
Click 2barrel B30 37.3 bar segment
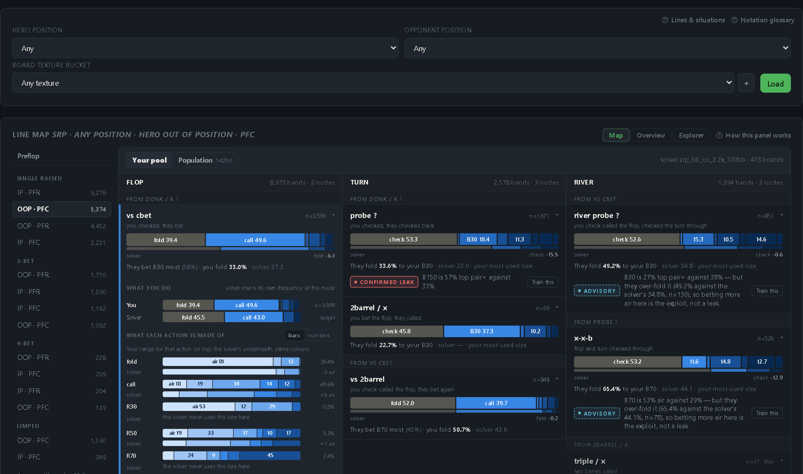(482, 331)
